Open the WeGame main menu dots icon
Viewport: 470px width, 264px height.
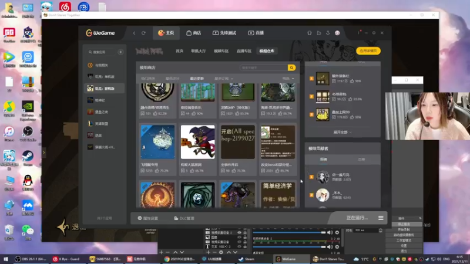pyautogui.click(x=359, y=32)
